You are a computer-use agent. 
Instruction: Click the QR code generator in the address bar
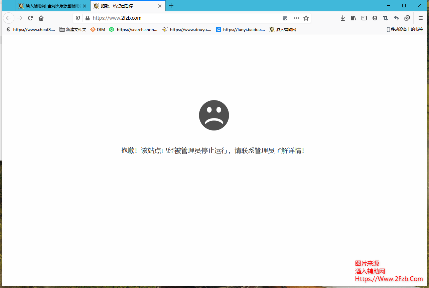pos(285,18)
